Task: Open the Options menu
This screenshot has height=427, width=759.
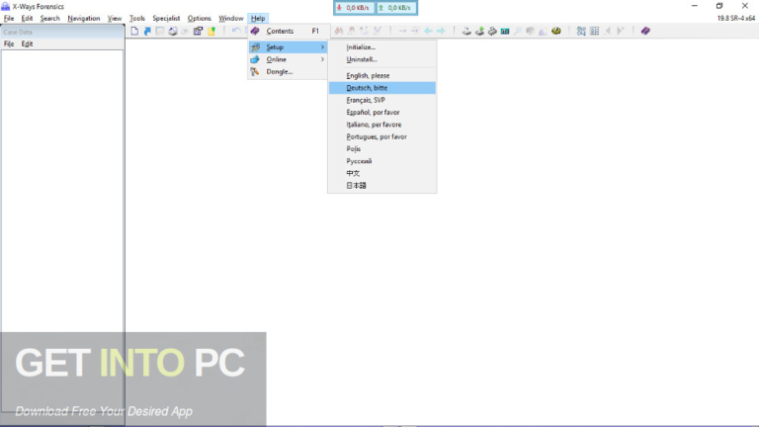Action: [x=199, y=19]
